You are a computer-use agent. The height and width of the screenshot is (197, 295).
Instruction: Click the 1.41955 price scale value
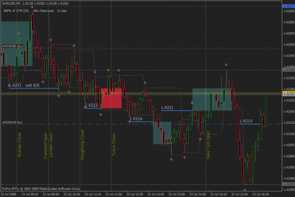(289, 167)
